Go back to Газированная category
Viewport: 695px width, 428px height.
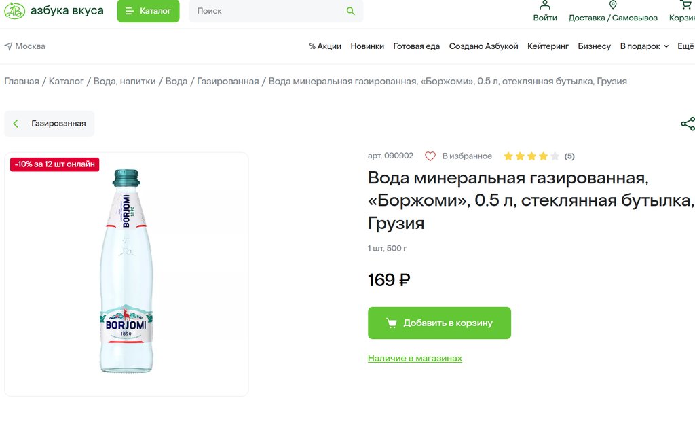(x=49, y=123)
